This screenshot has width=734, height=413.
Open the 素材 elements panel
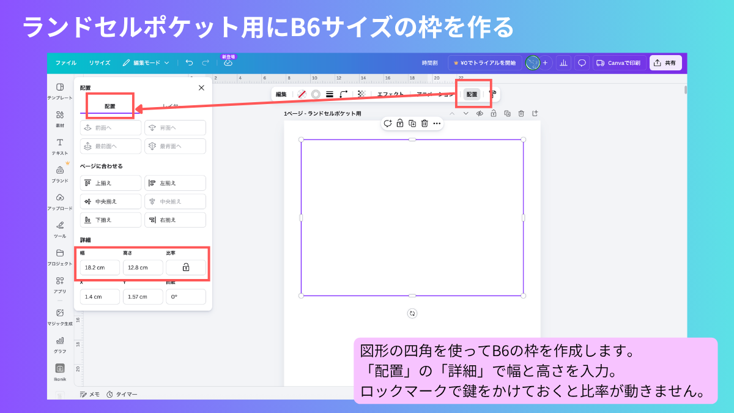coord(60,119)
